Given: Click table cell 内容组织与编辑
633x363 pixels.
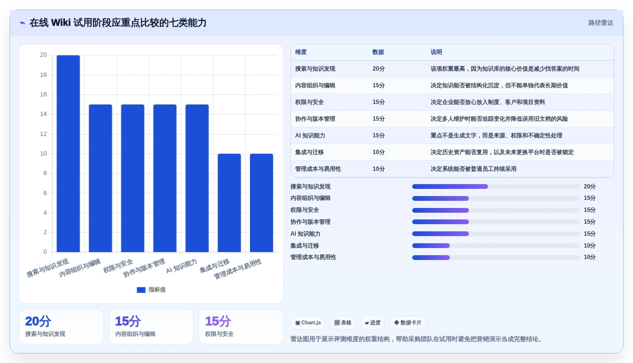Looking at the screenshot, I should (315, 85).
